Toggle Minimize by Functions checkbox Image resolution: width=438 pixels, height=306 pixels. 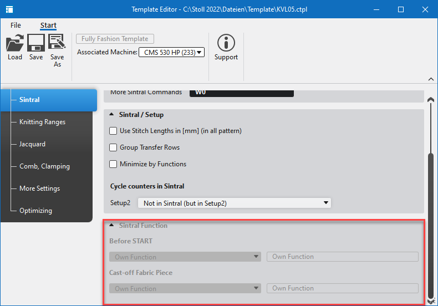113,164
